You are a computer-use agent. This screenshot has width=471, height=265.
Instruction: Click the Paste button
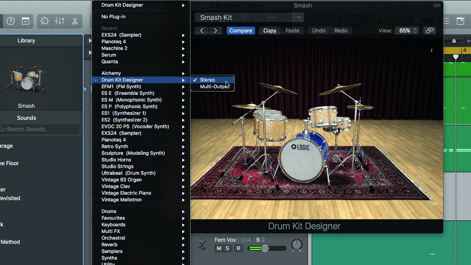292,31
